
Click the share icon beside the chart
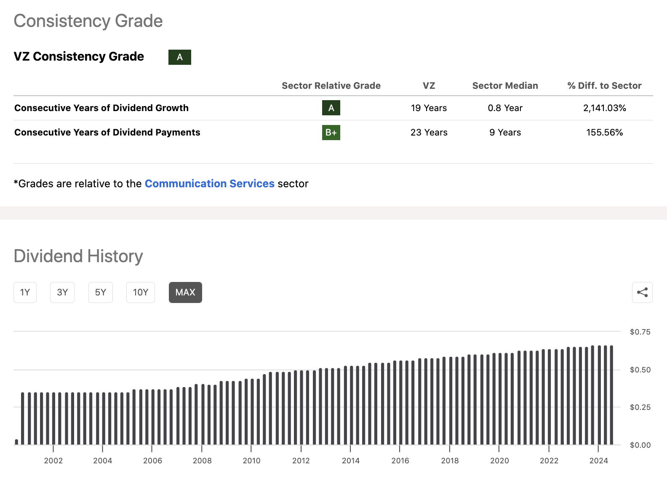642,292
